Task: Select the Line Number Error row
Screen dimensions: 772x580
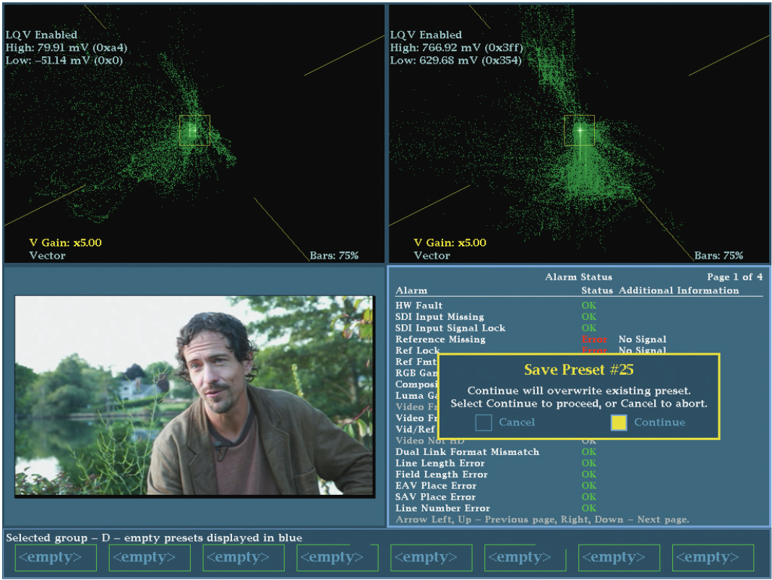Action: point(578,508)
